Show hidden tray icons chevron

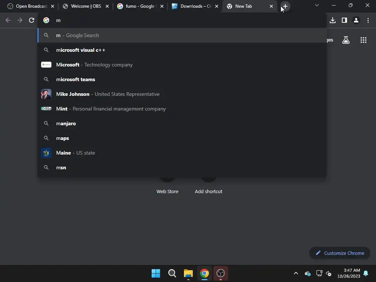(x=296, y=273)
